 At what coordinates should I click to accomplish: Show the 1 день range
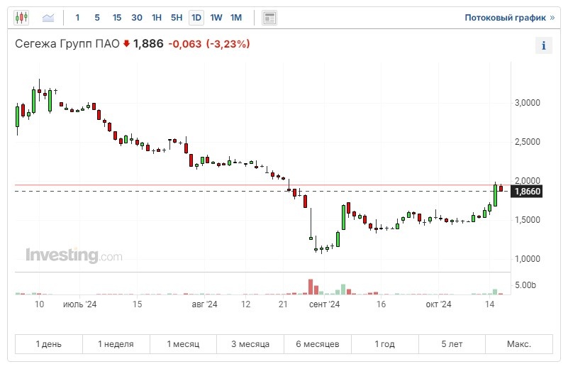pos(48,344)
